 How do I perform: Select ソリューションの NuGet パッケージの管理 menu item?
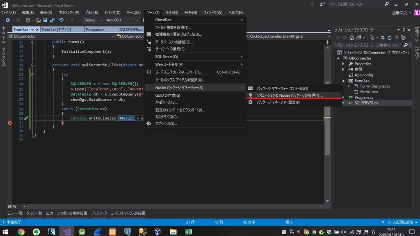coord(291,95)
